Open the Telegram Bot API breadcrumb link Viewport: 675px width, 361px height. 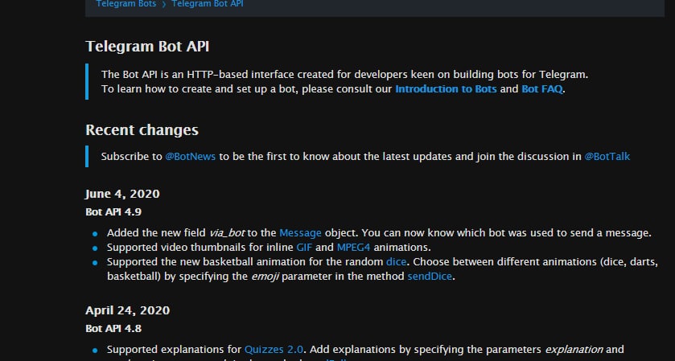(208, 4)
